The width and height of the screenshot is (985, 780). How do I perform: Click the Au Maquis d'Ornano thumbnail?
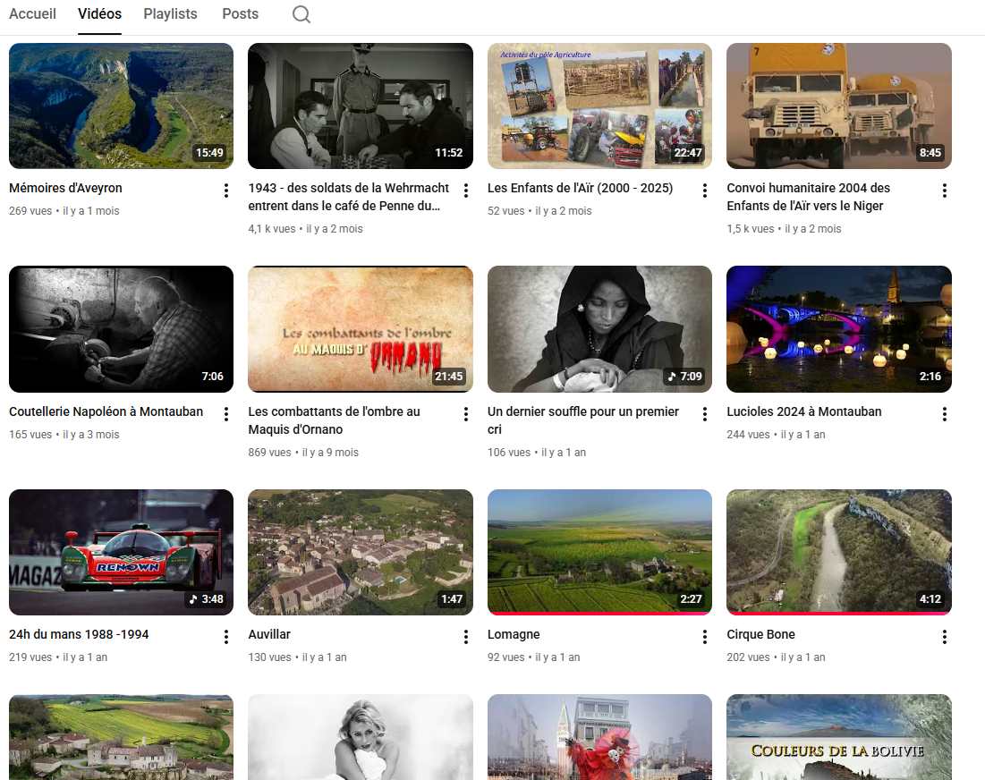click(360, 329)
